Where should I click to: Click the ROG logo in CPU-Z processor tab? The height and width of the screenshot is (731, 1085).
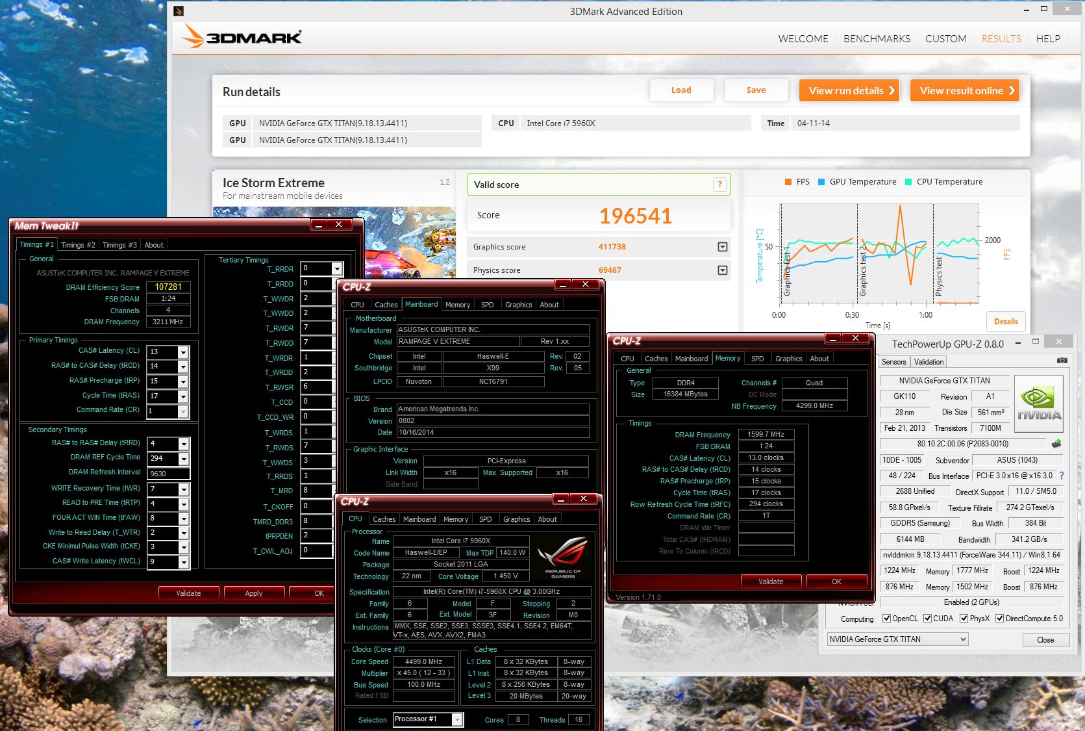(562, 558)
